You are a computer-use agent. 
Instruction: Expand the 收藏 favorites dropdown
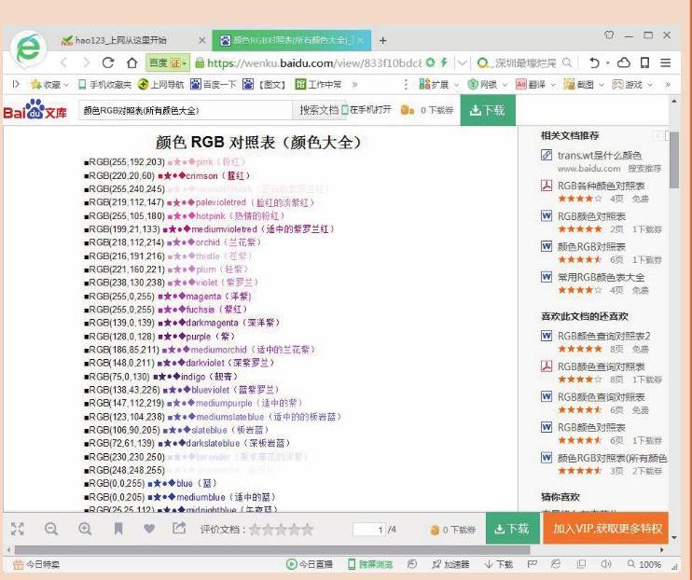(x=66, y=84)
